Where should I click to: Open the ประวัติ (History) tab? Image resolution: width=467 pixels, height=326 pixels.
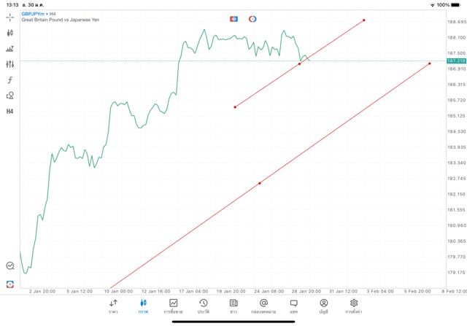[204, 306]
